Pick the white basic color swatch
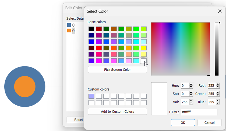Viewport: 226px width, 131px height. [144, 61]
